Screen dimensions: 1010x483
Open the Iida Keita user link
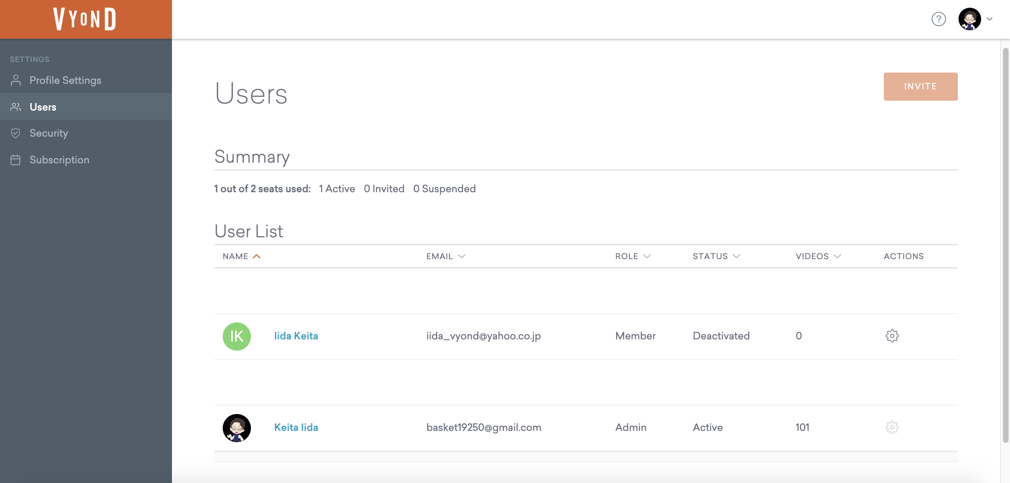click(296, 336)
